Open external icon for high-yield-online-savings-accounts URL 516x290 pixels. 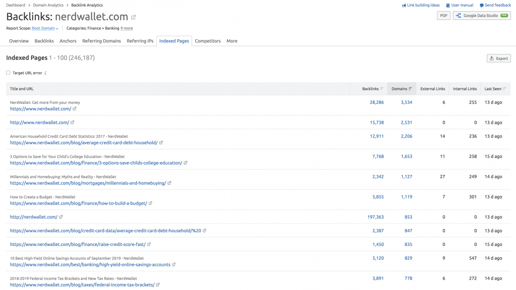point(174,264)
